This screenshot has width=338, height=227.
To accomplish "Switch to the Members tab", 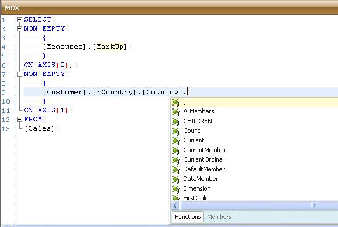I will [x=219, y=217].
